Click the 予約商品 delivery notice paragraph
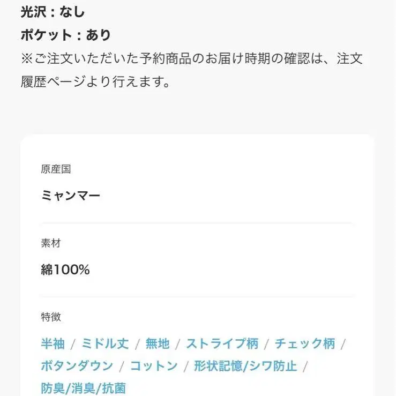The width and height of the screenshot is (396, 396). click(x=192, y=70)
